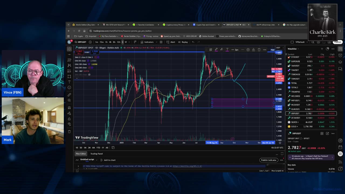
Task: Select SILVER row in the watchlist
Action: 311,122
